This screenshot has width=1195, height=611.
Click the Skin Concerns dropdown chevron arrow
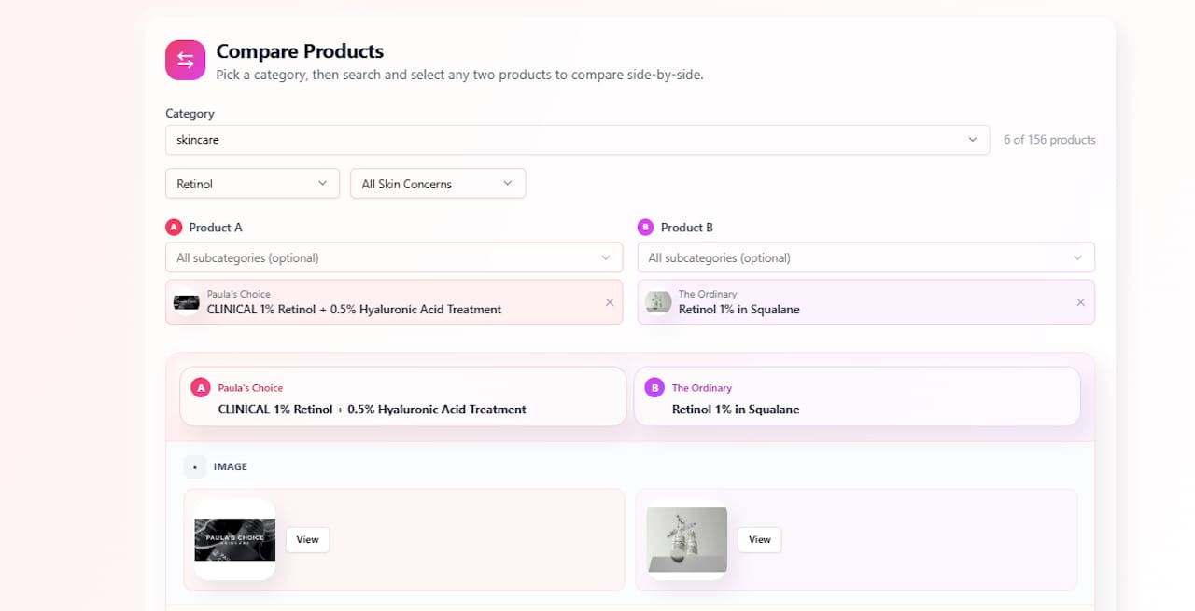pyautogui.click(x=508, y=184)
